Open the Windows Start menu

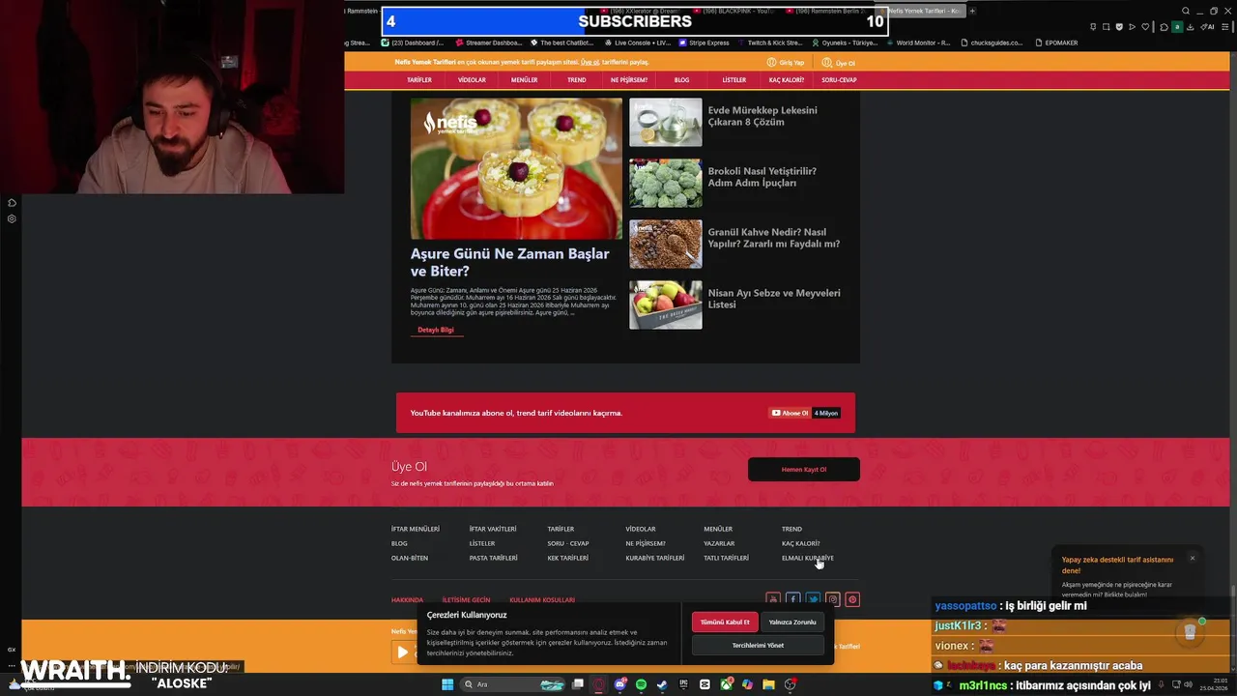[x=447, y=684]
